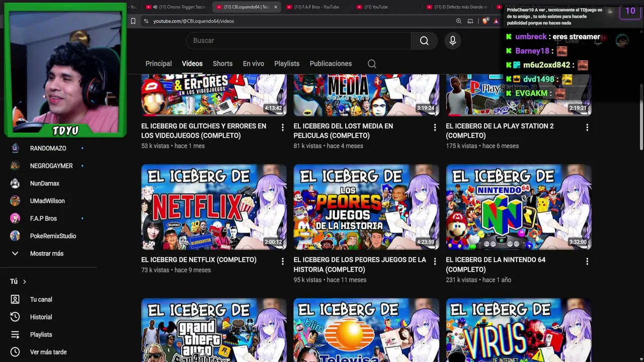
Task: Play the Peores Juegos de la Historia thumbnail
Action: coord(366,207)
